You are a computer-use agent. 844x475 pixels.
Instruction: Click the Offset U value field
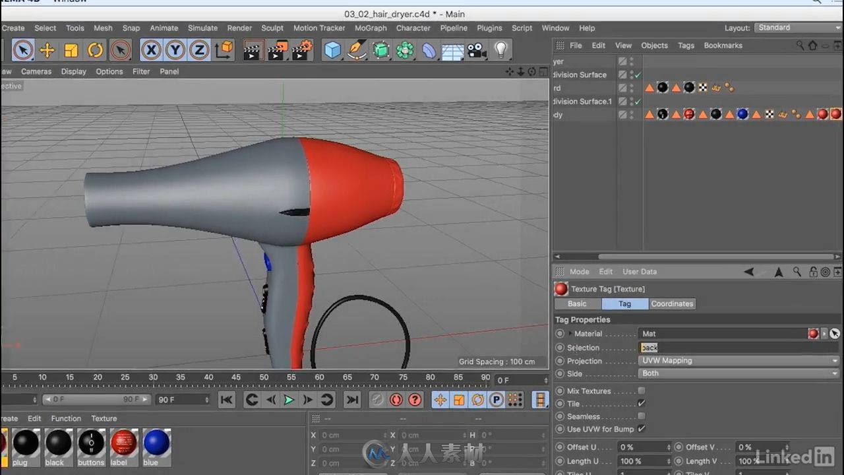tap(644, 447)
